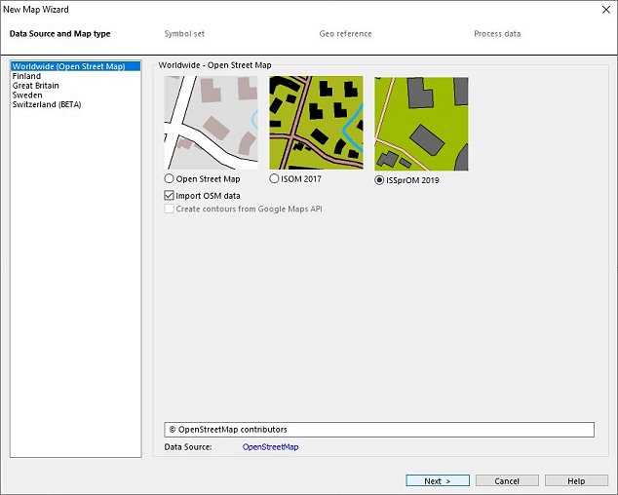Click the ISSprOM 2019 map preview thumbnail

tap(421, 124)
